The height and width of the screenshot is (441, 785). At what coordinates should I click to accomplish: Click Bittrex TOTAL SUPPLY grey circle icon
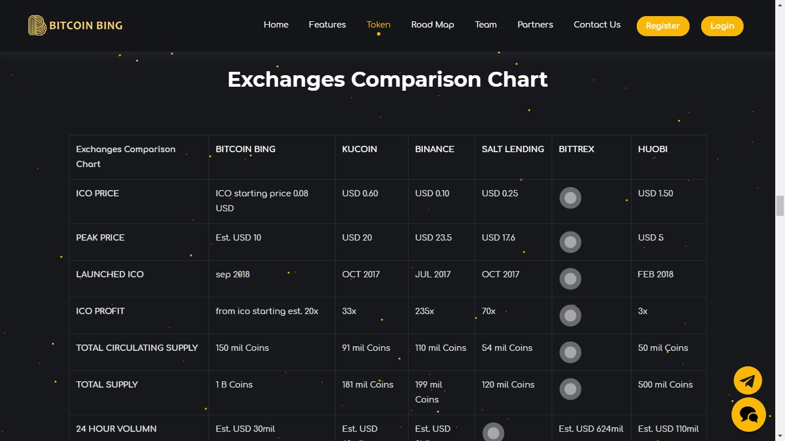coord(570,389)
